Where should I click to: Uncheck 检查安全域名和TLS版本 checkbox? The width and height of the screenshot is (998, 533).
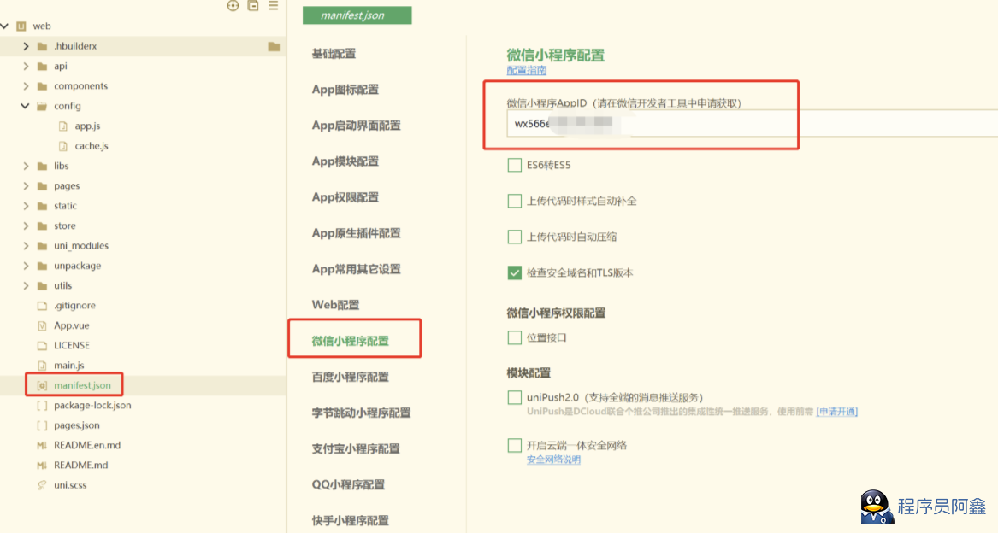pyautogui.click(x=515, y=272)
